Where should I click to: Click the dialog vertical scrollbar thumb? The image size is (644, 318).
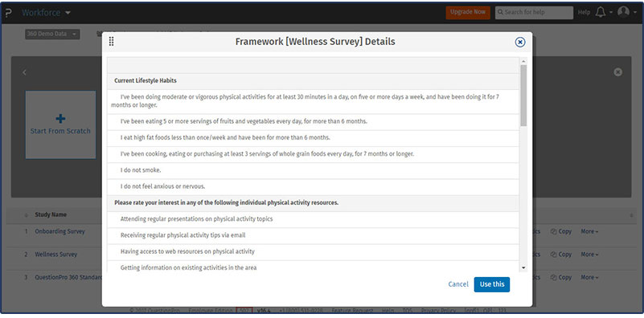[x=523, y=96]
